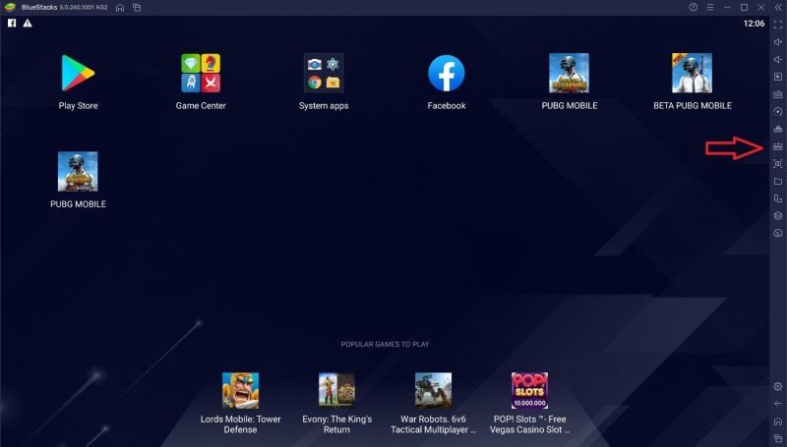Viewport: 787px width, 447px height.
Task: Collapse the right sidebar with double chevron
Action: click(777, 7)
